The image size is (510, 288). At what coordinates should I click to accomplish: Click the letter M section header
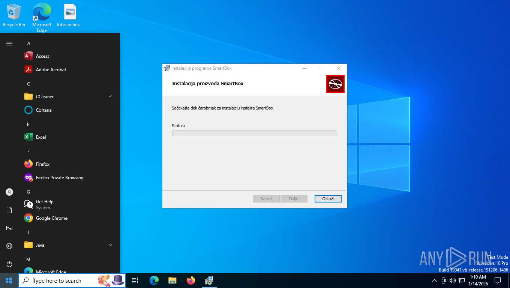28,259
